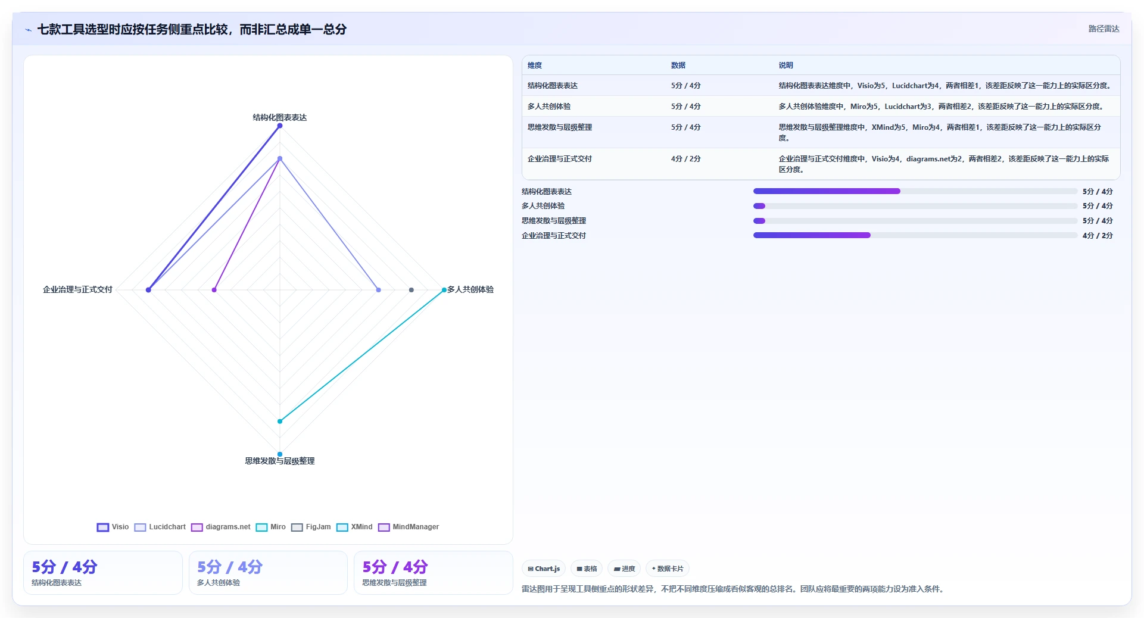Click the 多人共创体验 radar axis label
Viewport: 1144px width, 618px height.
(x=470, y=289)
